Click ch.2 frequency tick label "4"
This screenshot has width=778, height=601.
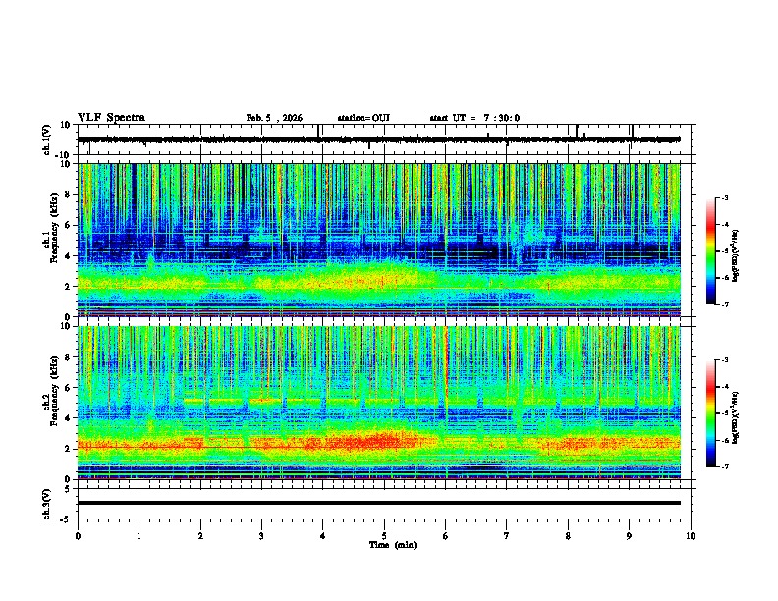point(69,418)
